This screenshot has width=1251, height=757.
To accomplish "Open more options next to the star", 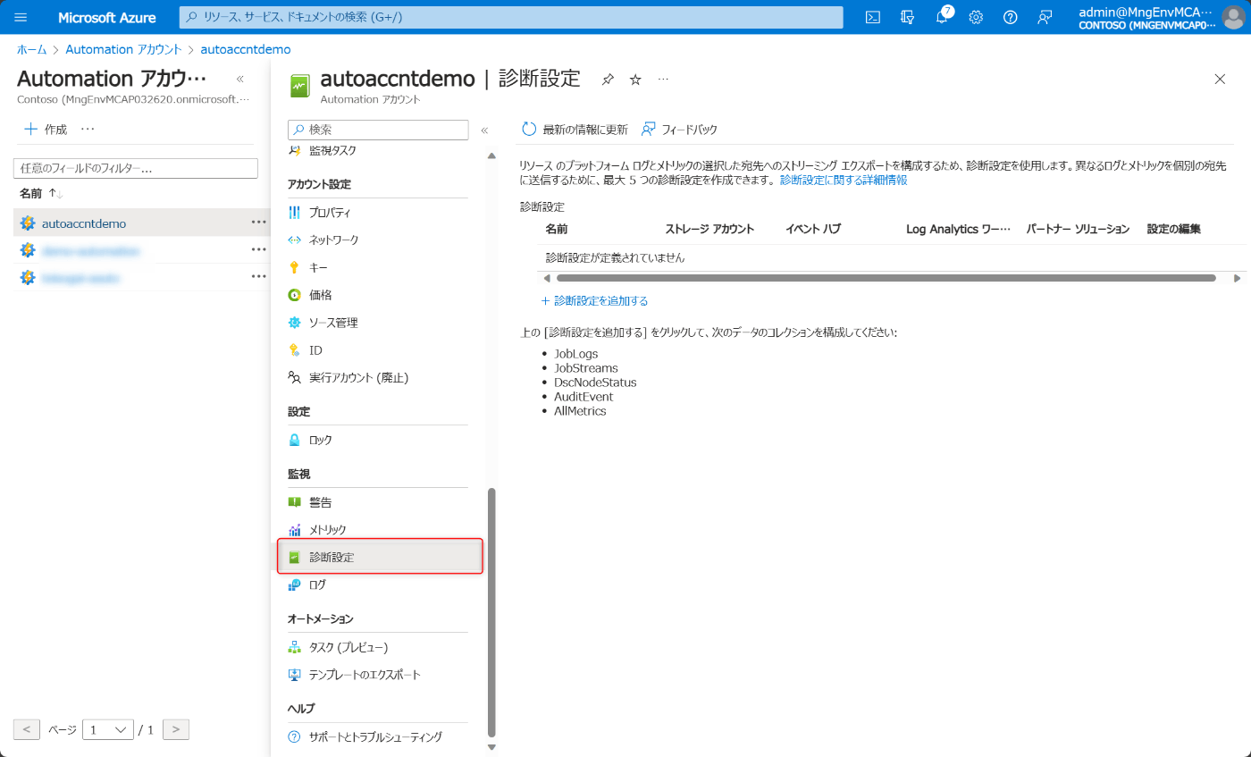I will 663,80.
